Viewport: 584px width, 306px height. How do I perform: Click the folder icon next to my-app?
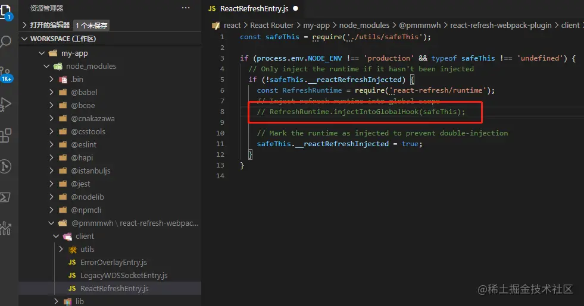click(x=53, y=53)
